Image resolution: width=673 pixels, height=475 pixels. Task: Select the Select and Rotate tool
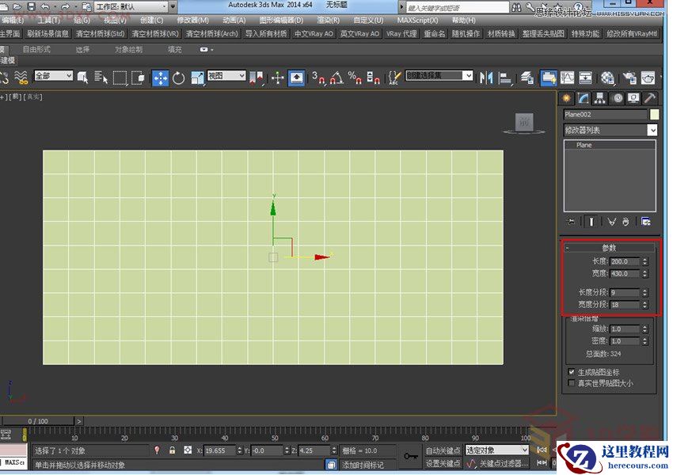coord(179,78)
